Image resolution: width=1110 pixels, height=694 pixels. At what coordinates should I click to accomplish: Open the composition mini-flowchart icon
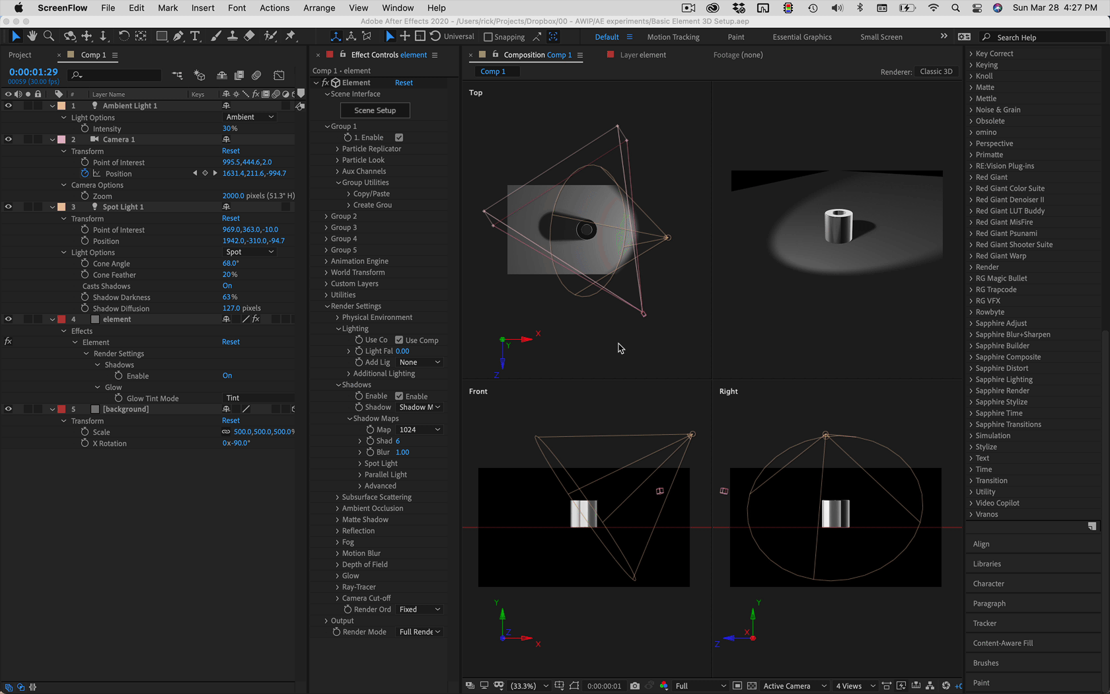click(x=177, y=75)
